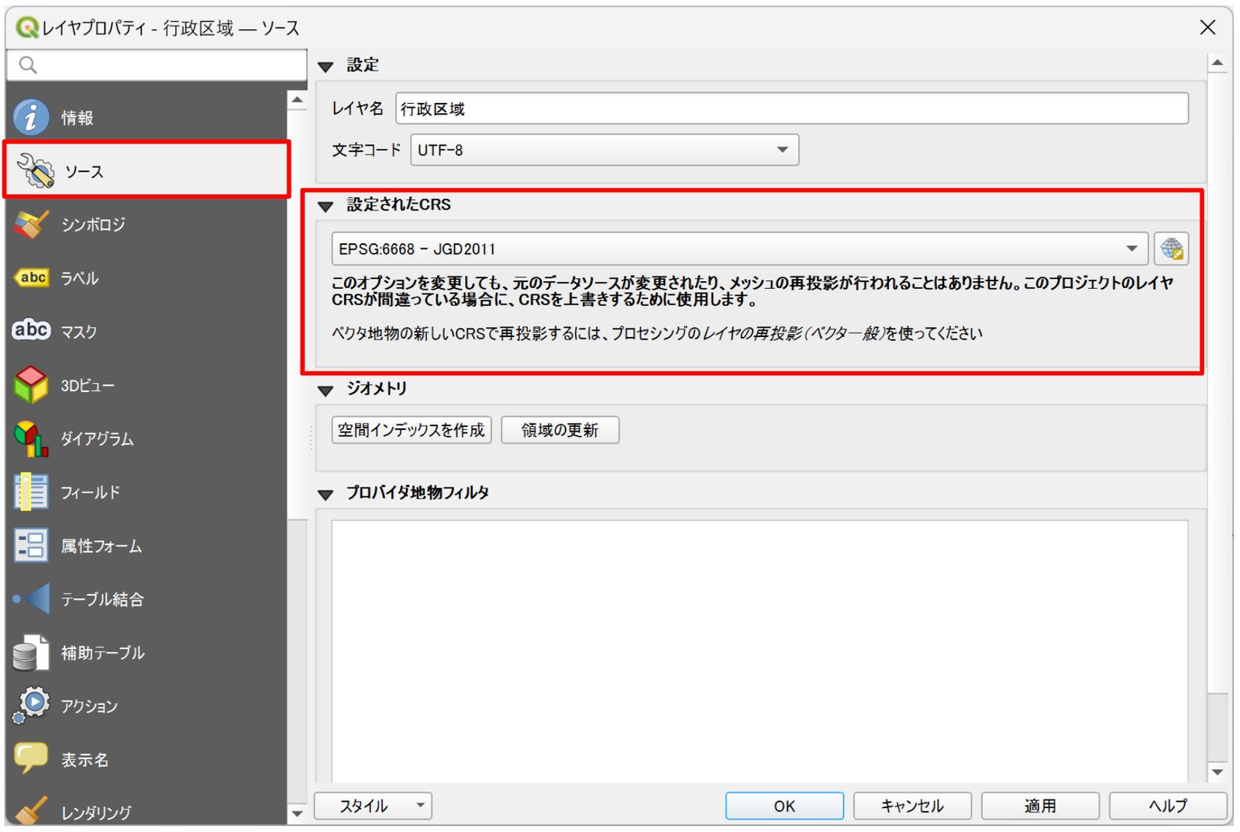This screenshot has width=1240, height=832.
Task: Open ラベル abc tag icon
Action: coord(31,277)
